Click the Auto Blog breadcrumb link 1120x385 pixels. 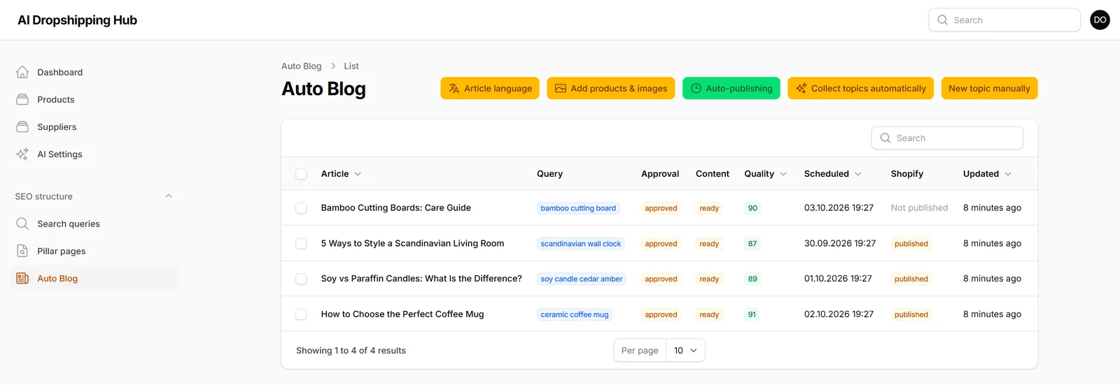pos(302,66)
